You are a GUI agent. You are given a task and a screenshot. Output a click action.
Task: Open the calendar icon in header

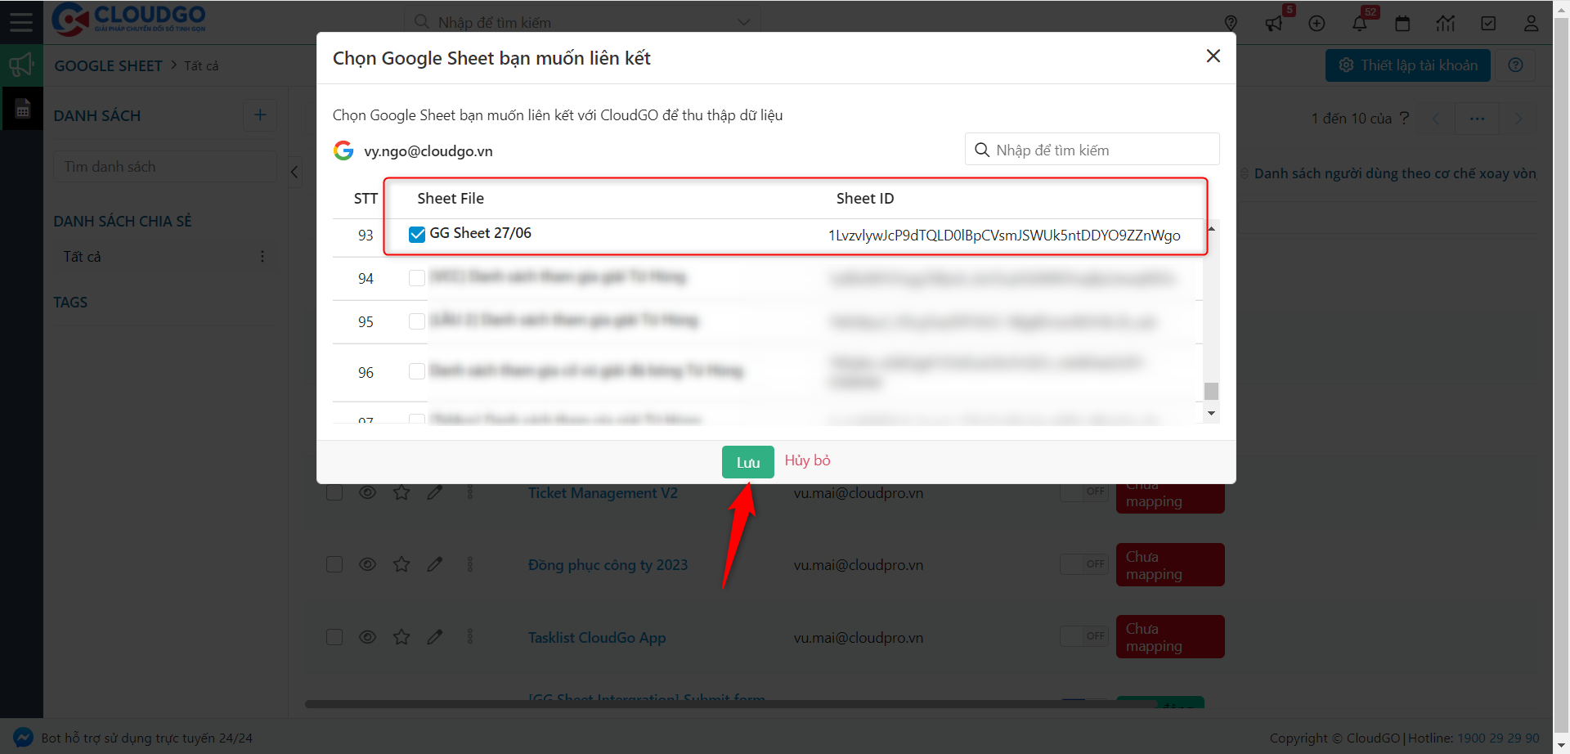click(1402, 23)
